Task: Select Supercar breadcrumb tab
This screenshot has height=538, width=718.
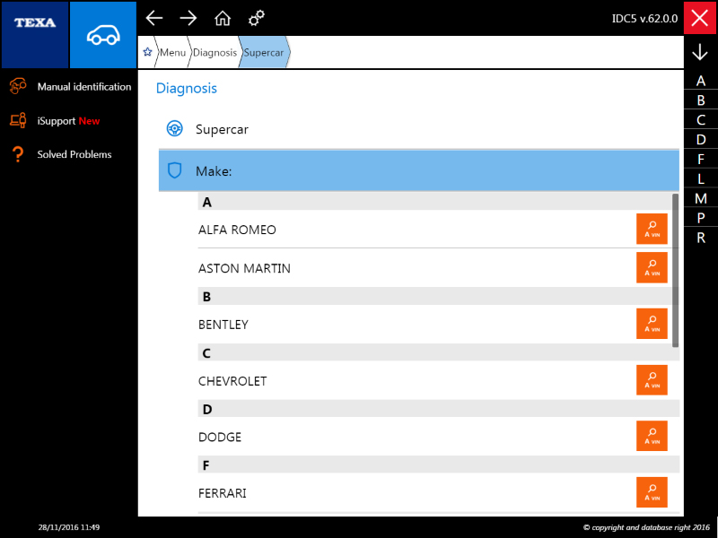Action: click(264, 53)
